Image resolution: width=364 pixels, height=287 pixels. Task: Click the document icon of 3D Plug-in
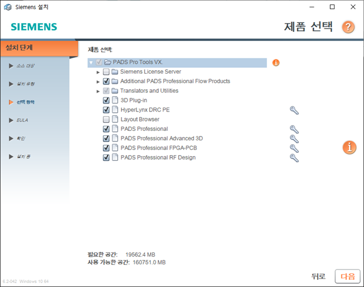[x=115, y=100]
